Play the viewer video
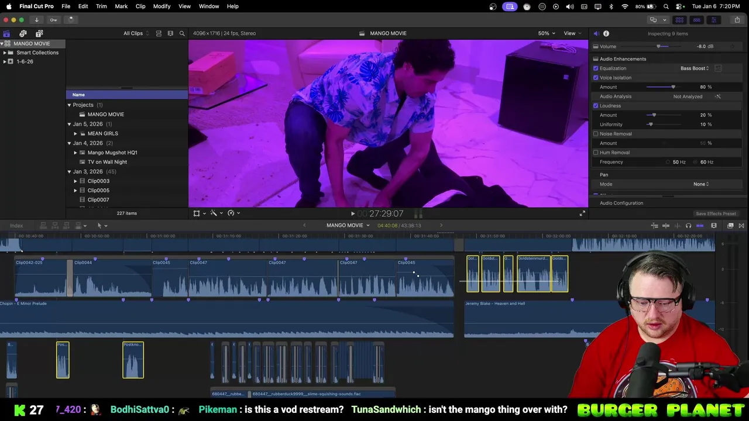Viewport: 749px width, 421px height. (x=352, y=214)
